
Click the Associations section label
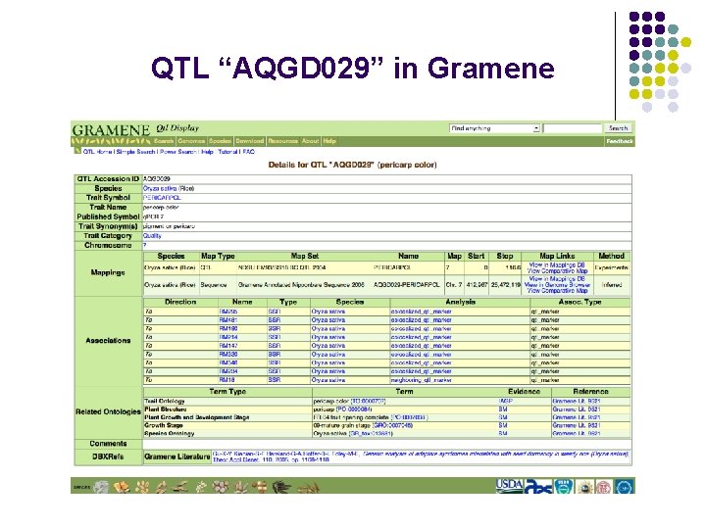coord(108,341)
